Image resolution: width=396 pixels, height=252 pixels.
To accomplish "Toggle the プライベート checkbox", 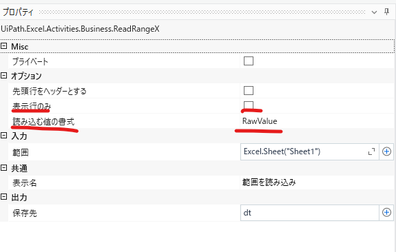I will (x=249, y=61).
